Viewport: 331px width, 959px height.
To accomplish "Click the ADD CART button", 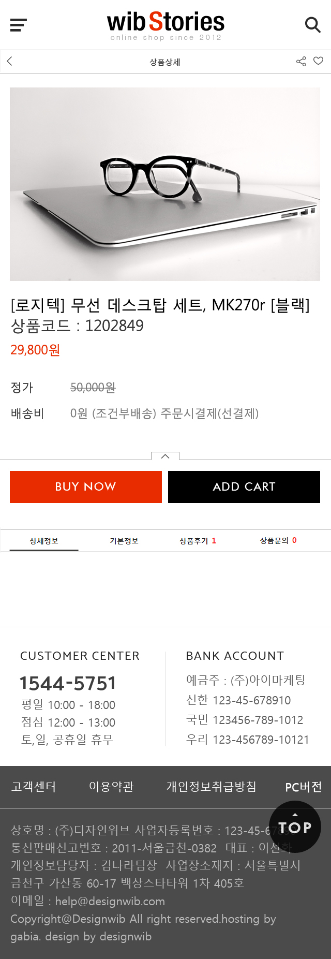I will click(x=244, y=486).
